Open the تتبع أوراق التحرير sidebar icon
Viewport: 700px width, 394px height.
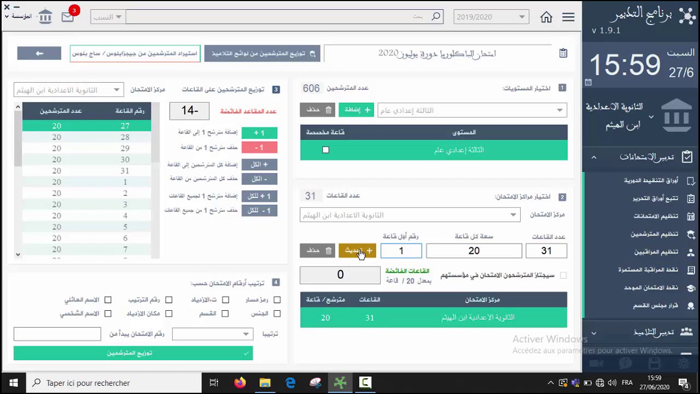(691, 199)
